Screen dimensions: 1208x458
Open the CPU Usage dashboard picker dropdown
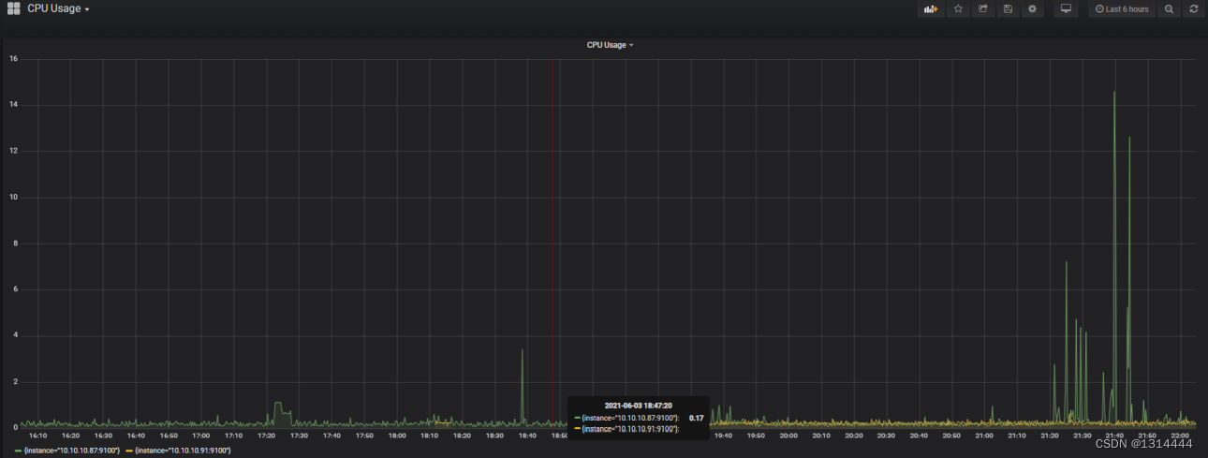click(x=59, y=8)
